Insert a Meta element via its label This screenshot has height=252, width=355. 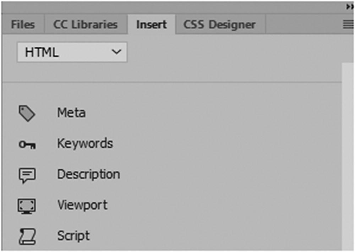point(71,113)
